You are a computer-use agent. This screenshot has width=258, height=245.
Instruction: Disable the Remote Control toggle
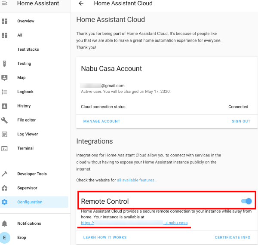click(x=246, y=201)
